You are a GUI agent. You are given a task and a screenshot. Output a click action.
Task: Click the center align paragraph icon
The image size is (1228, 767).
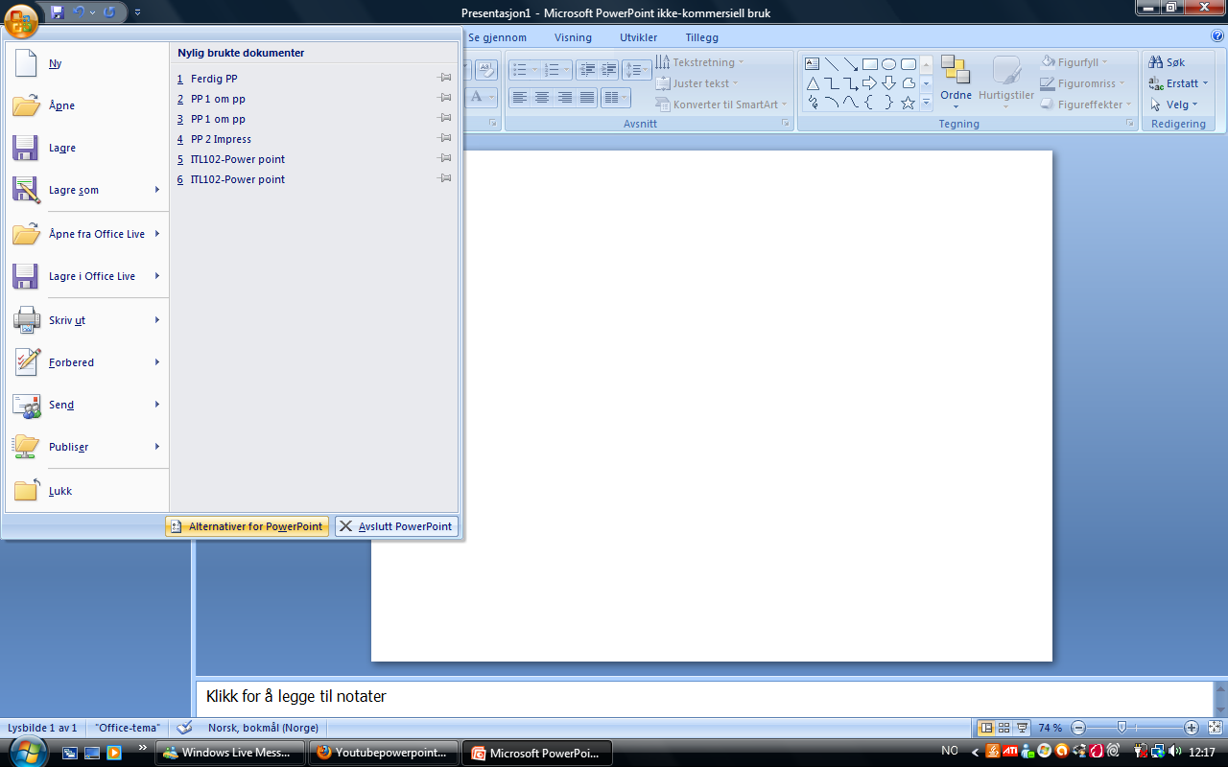click(542, 97)
